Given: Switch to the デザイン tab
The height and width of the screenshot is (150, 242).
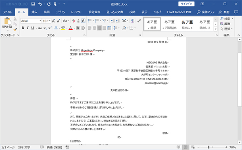Looking at the screenshot, I should click(60, 12).
